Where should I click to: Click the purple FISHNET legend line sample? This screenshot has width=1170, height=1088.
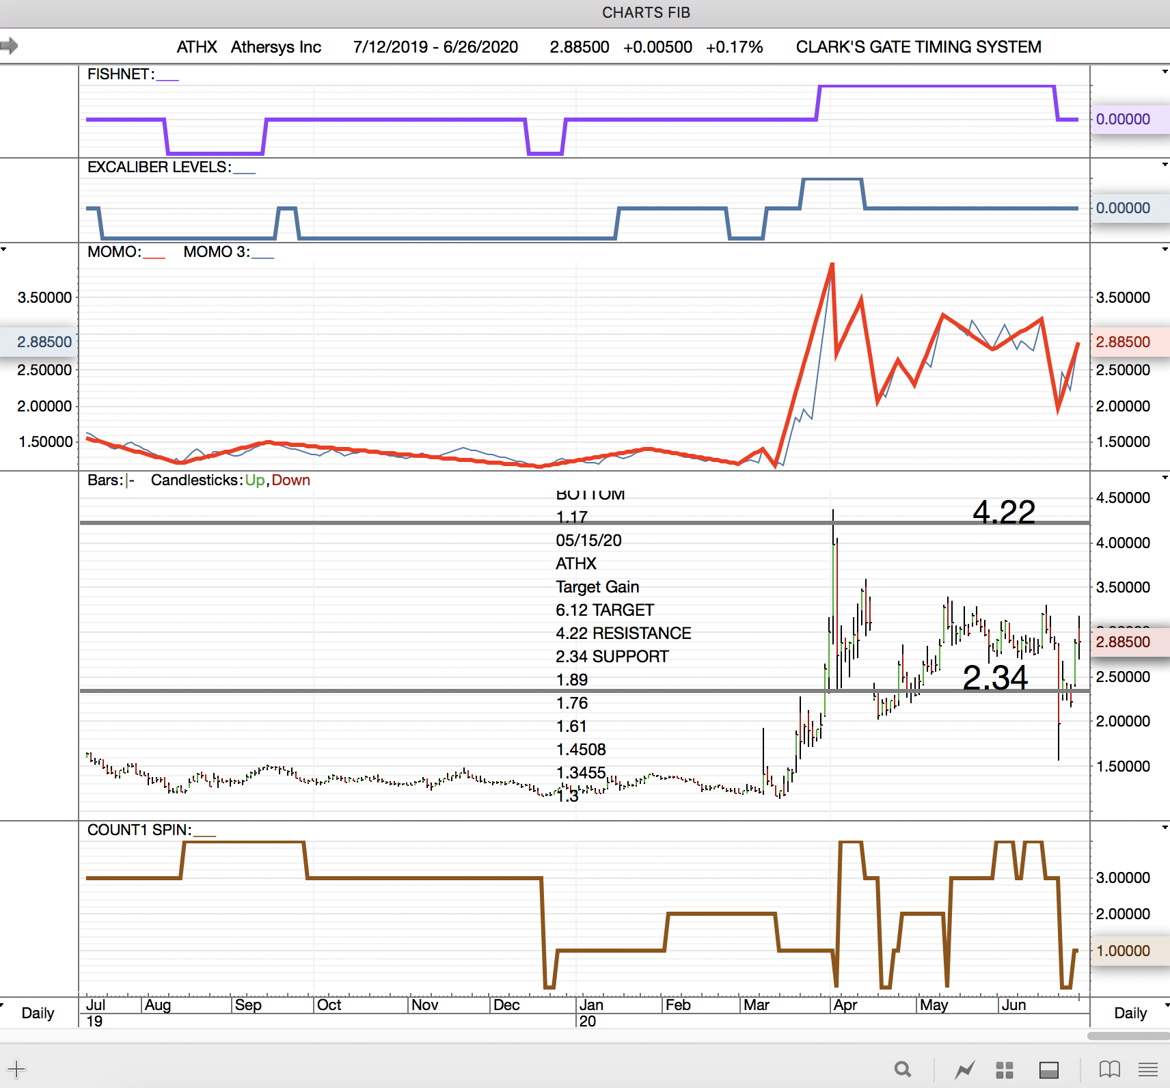click(167, 79)
